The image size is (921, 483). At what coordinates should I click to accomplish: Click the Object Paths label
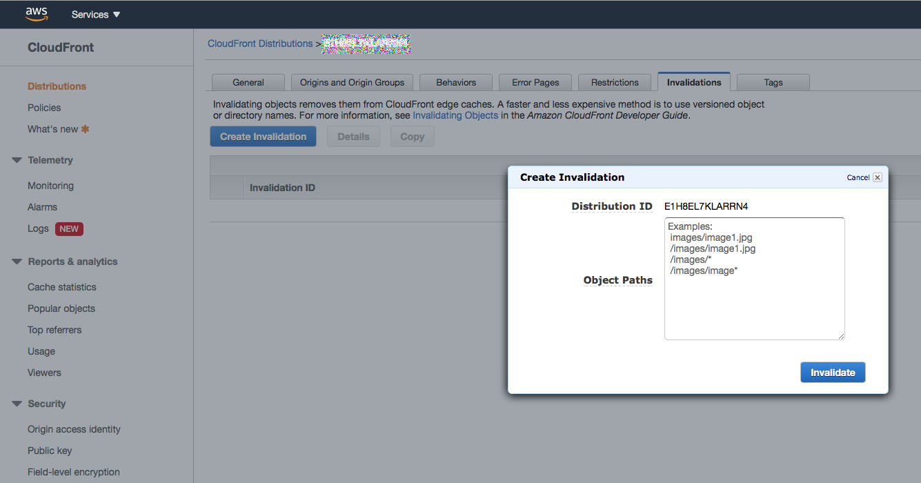pyautogui.click(x=618, y=280)
